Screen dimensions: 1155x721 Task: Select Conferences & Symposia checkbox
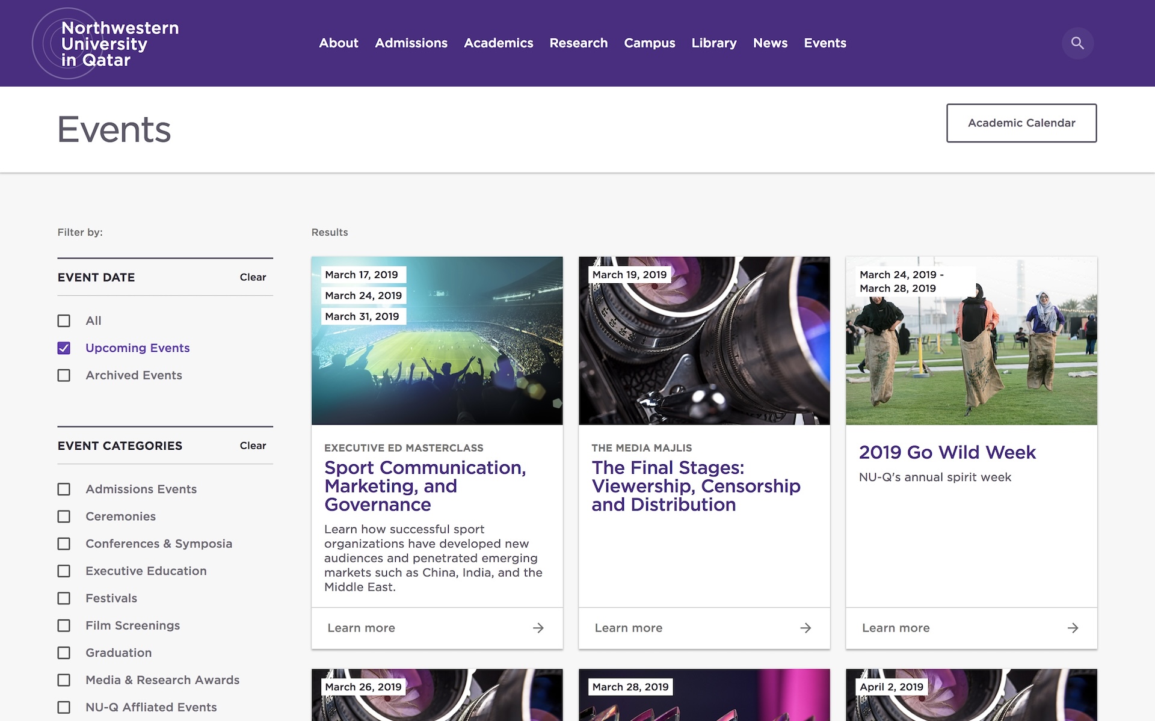click(x=64, y=544)
